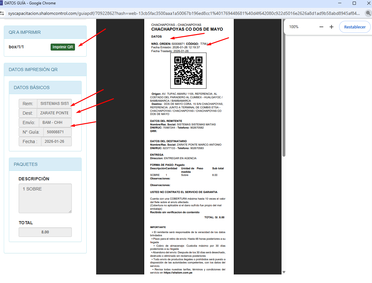Grab the resize handle of the description textarea

[x=70, y=211]
